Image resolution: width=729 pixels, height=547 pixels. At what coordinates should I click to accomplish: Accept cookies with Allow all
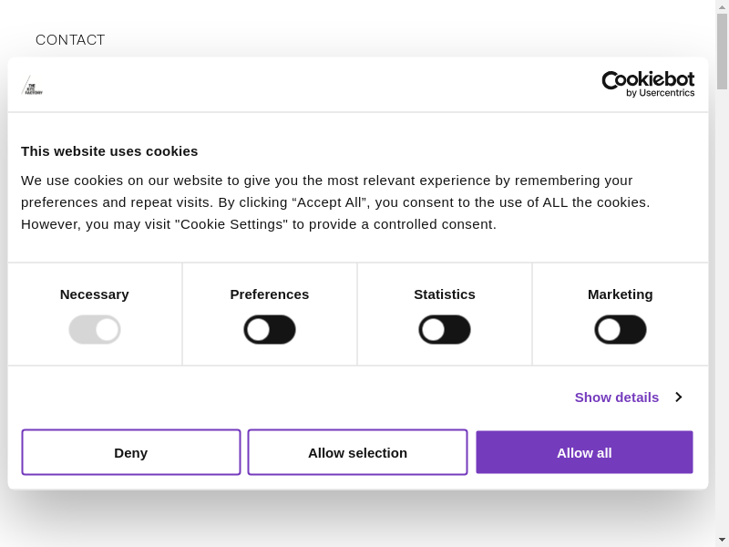tap(584, 452)
